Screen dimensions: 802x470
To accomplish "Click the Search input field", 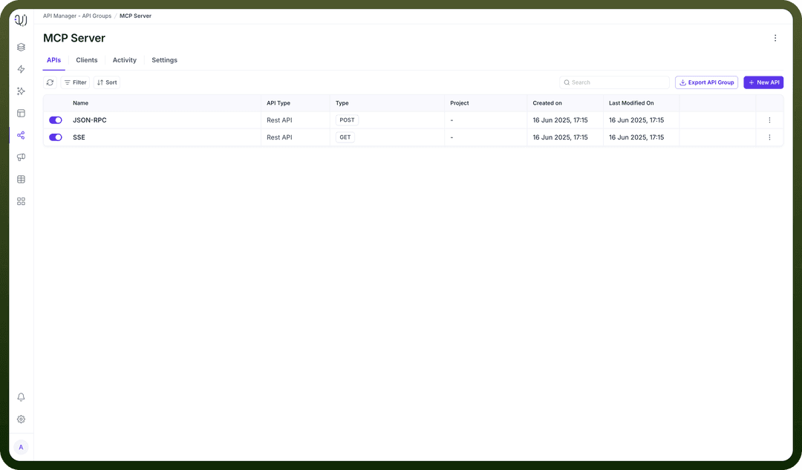I will (x=614, y=82).
